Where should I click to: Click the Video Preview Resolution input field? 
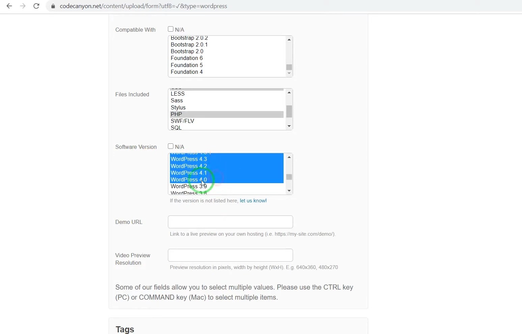click(x=230, y=255)
